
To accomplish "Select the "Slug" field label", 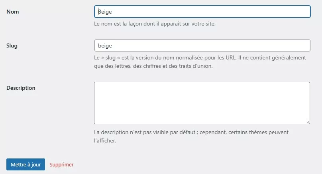I will click(12, 45).
